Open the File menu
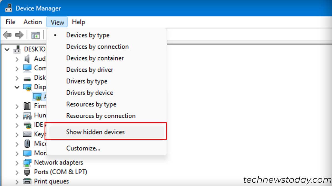This screenshot has width=332, height=186. click(x=11, y=22)
